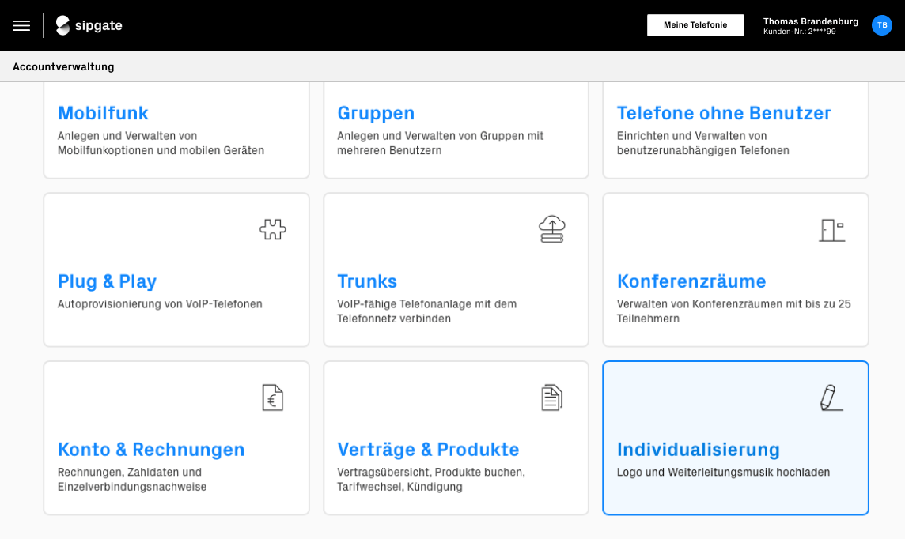Click the Trunks cloud upload icon
The width and height of the screenshot is (905, 539).
coord(551,229)
